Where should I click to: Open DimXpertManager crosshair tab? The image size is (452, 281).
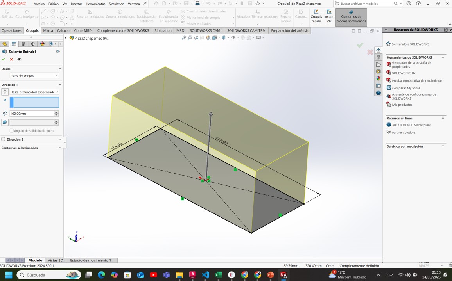point(33,44)
